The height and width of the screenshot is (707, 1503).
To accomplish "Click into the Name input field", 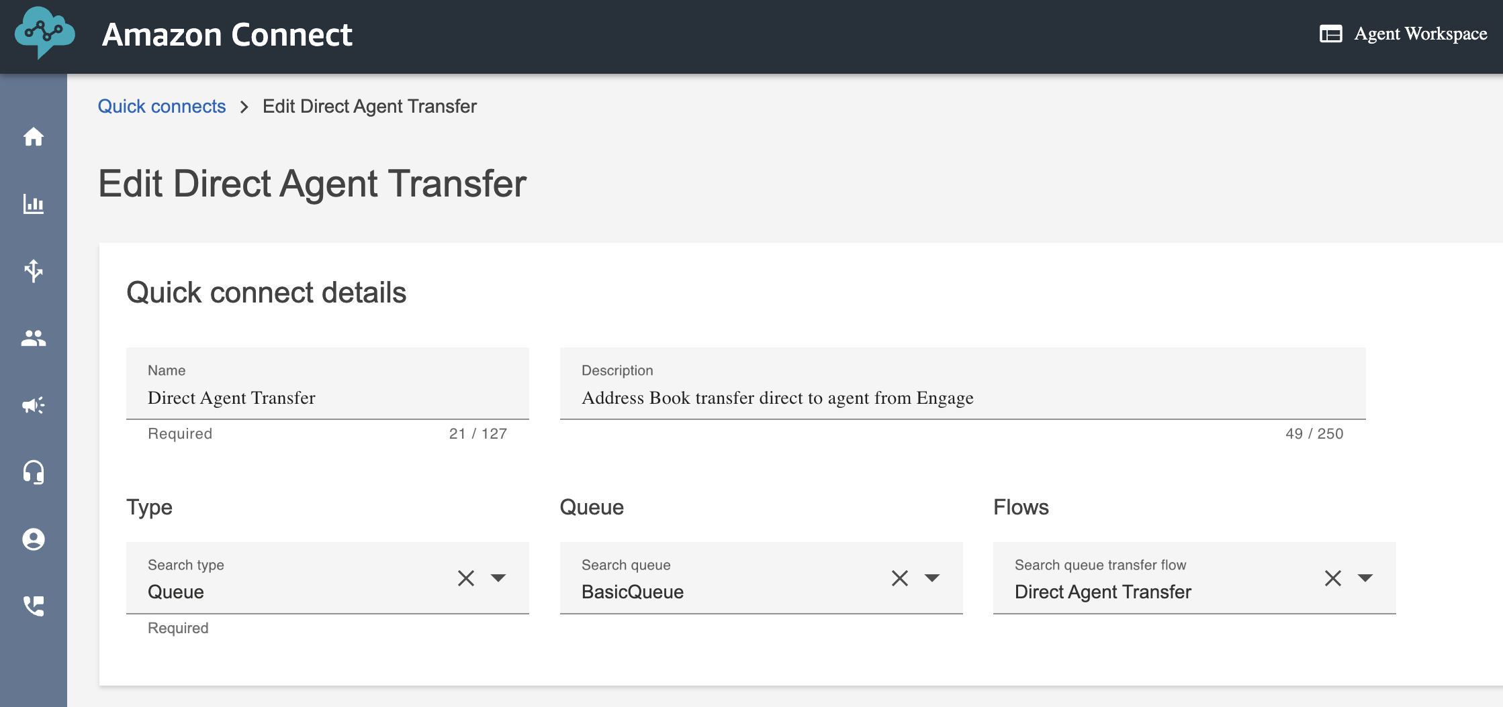I will [327, 398].
